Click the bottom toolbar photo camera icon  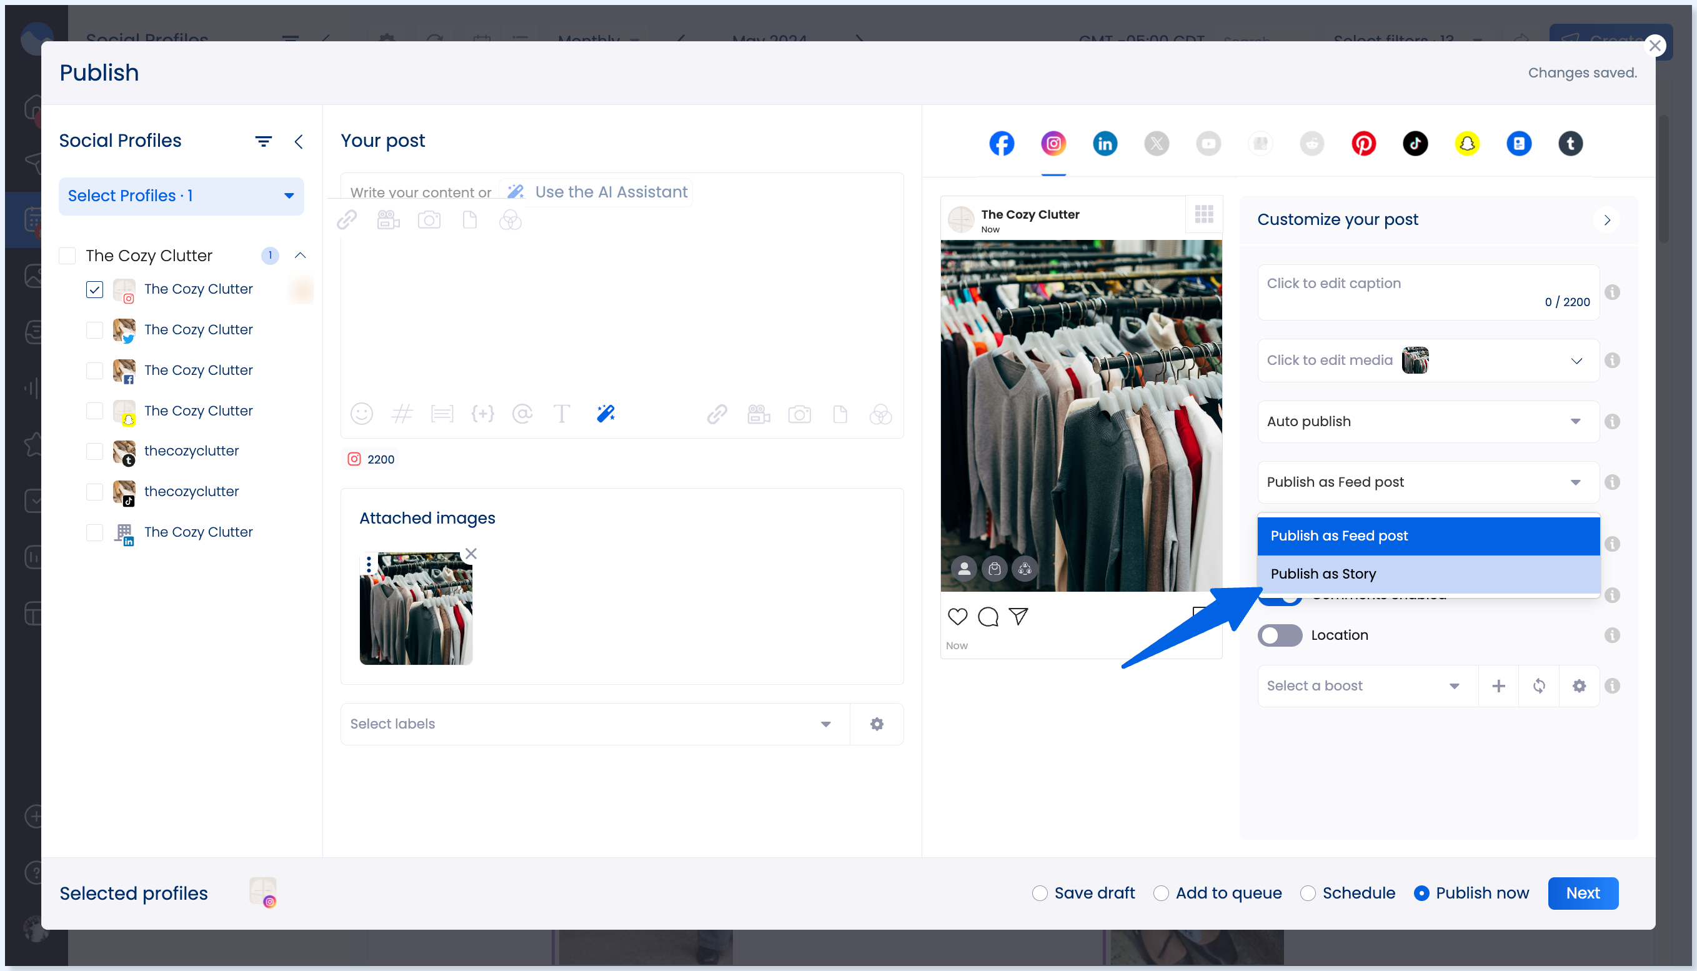tap(800, 415)
